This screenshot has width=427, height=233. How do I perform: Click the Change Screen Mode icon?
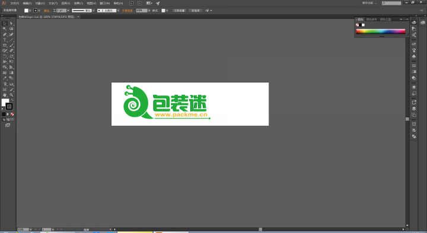pyautogui.click(x=8, y=125)
